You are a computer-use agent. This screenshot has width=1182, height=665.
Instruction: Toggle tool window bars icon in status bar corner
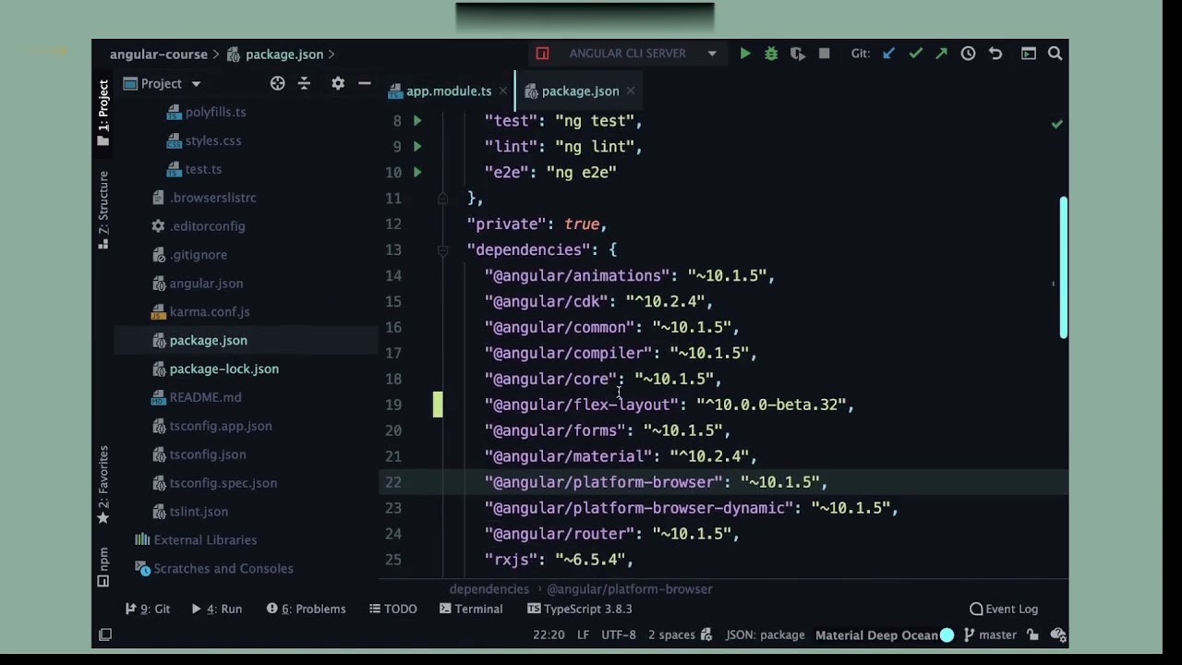pos(105,635)
